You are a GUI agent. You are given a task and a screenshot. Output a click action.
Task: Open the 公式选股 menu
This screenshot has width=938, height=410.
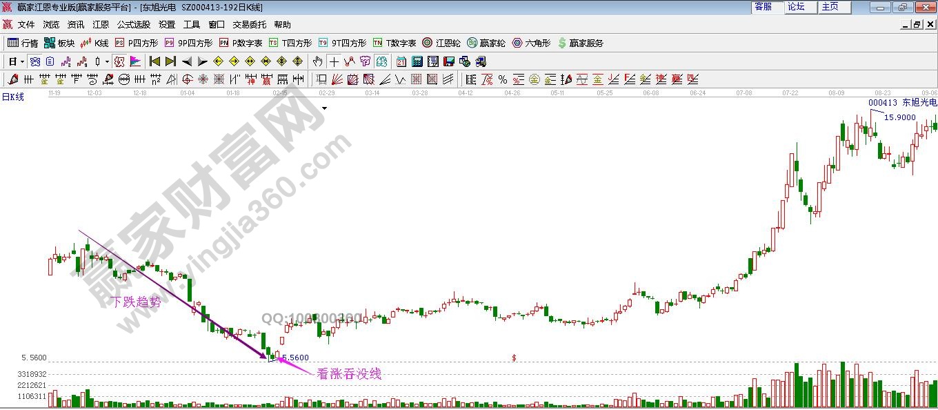[x=133, y=25]
